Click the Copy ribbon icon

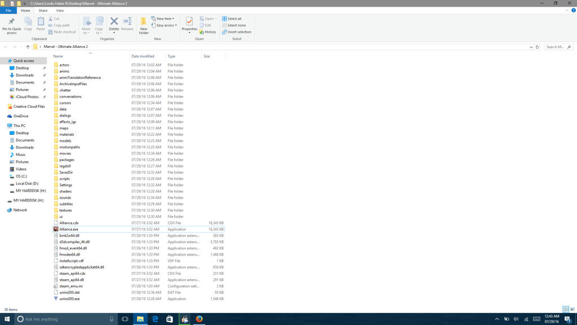pyautogui.click(x=28, y=24)
